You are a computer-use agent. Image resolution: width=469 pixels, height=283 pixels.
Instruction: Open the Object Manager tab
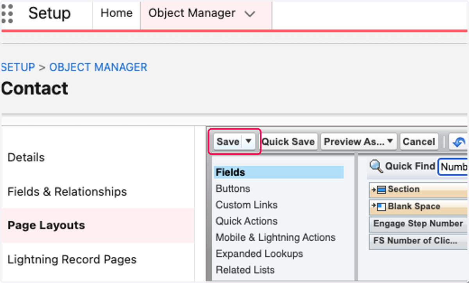coord(192,13)
